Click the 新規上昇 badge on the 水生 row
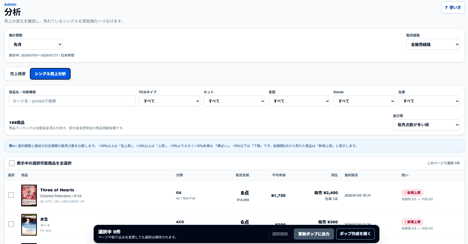 click(412, 222)
